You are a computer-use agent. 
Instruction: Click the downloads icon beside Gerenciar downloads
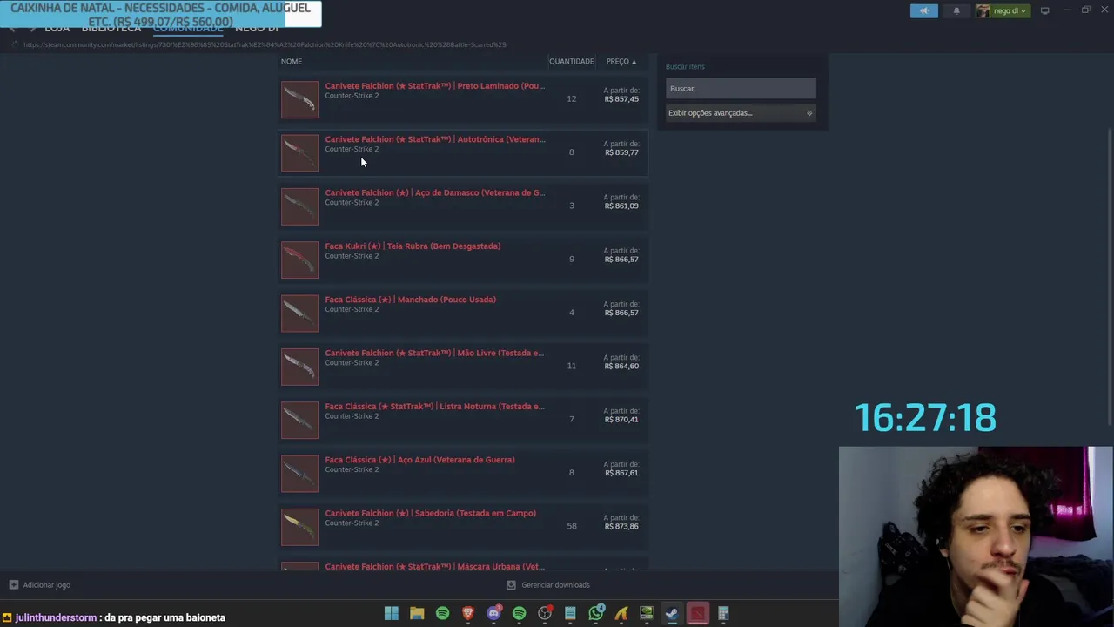[511, 585]
